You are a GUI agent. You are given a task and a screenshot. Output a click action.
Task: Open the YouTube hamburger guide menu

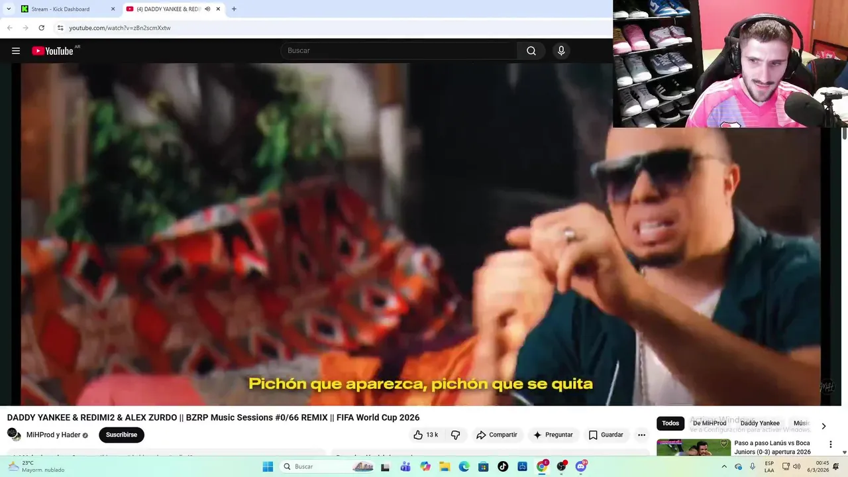point(16,51)
